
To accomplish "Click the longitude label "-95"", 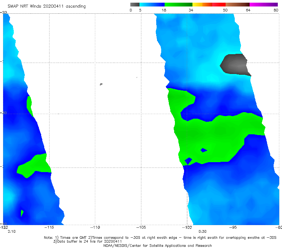I will click(x=233, y=227).
